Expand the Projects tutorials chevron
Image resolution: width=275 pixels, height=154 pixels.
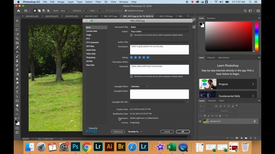pos(253,84)
